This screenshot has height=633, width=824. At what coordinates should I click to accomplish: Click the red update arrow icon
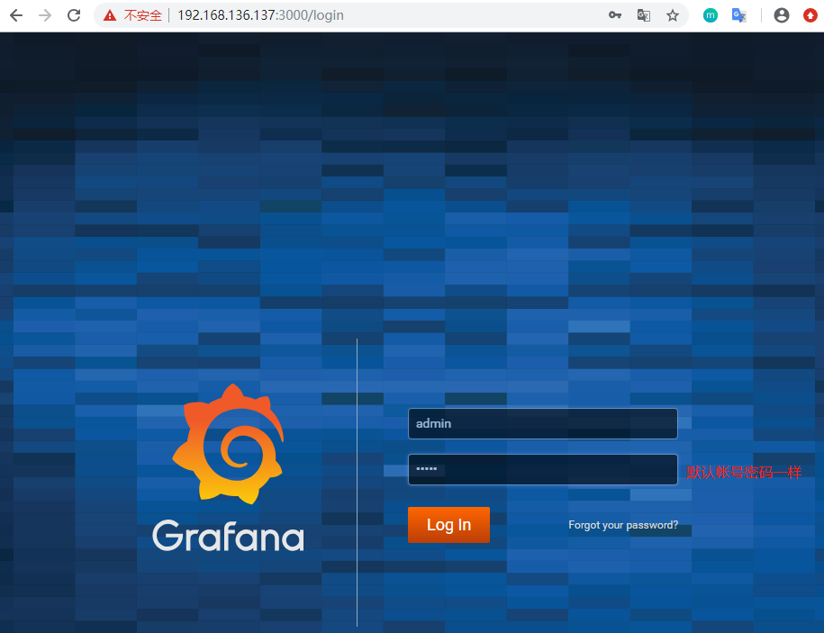pos(810,15)
